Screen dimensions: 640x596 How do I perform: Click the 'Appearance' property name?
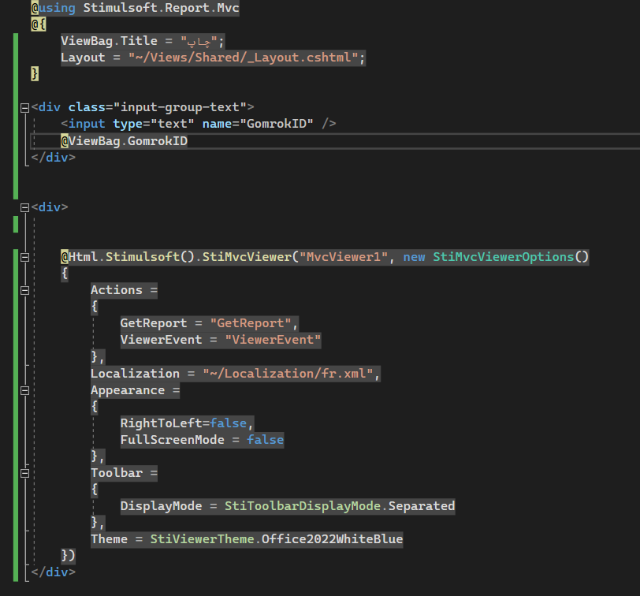tap(128, 391)
